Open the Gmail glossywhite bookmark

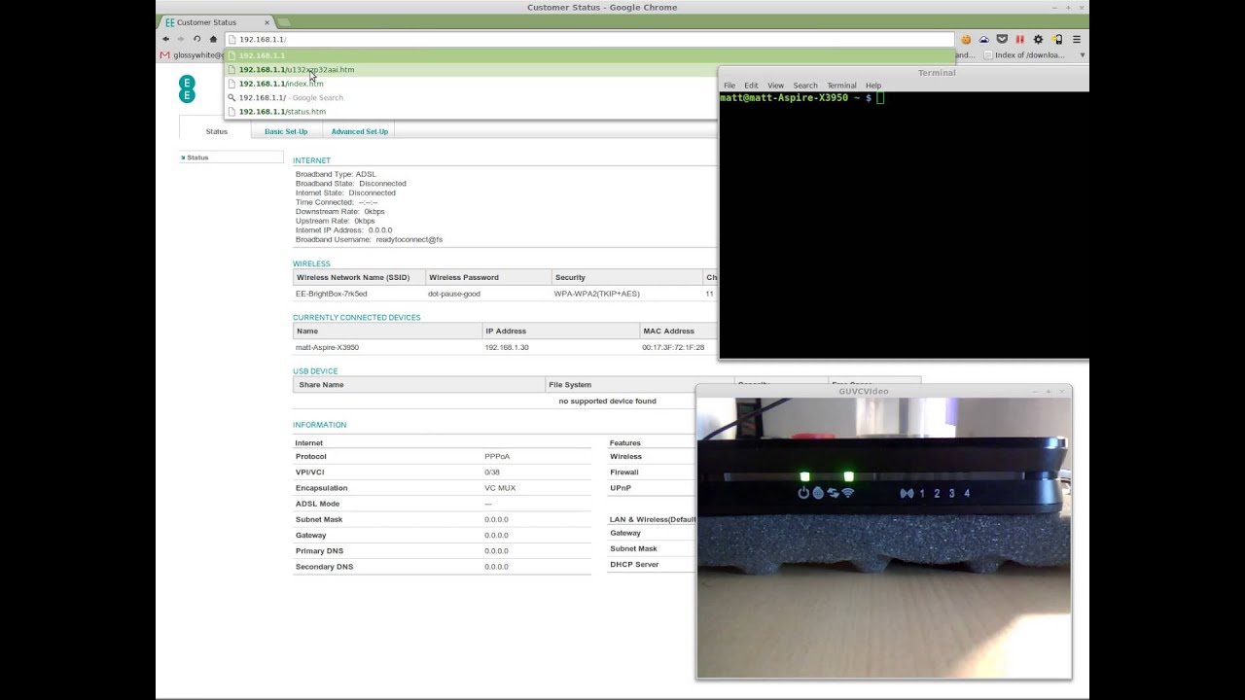[192, 55]
